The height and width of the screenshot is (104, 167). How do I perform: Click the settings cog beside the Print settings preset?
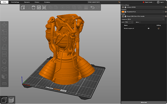(x=166, y=7)
